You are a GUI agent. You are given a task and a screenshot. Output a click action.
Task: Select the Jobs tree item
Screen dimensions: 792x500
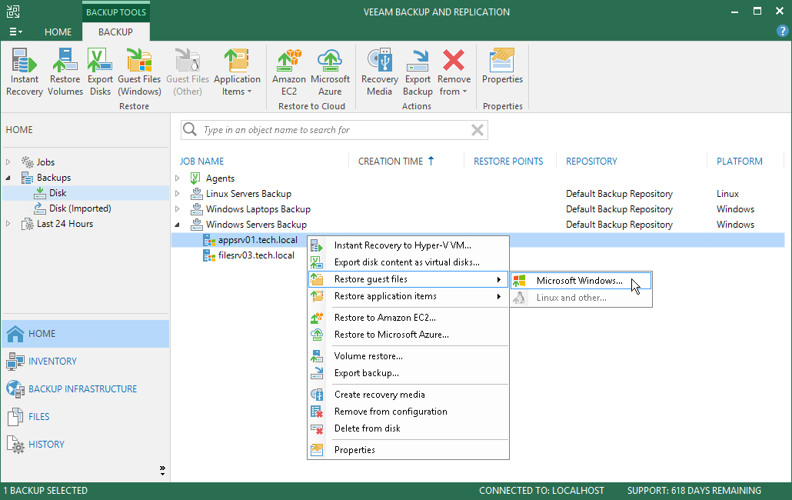(x=45, y=162)
